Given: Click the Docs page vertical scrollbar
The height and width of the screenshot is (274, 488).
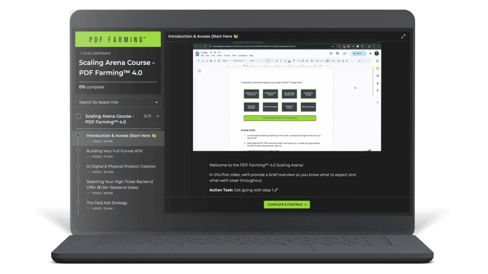Looking at the screenshot, I should coord(373,81).
